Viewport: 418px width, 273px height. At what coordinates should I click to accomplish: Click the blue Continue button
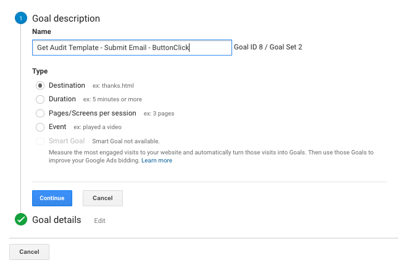point(52,198)
